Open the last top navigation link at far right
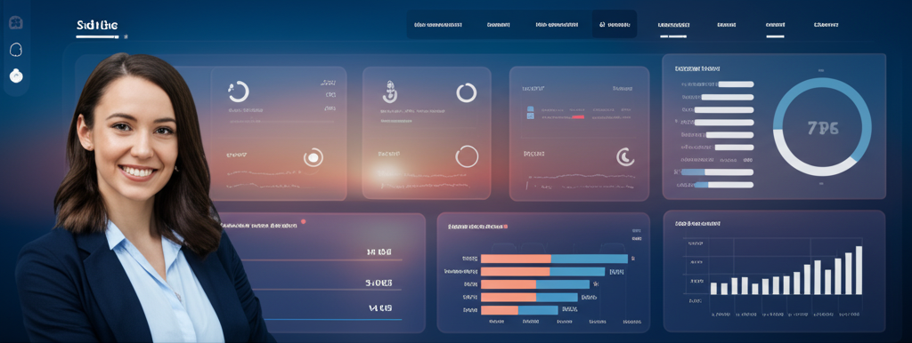 click(x=826, y=25)
